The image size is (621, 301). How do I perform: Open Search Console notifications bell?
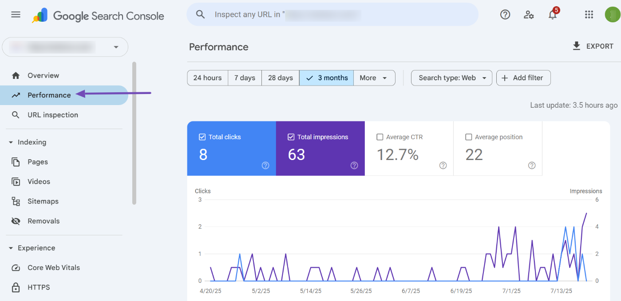[552, 15]
